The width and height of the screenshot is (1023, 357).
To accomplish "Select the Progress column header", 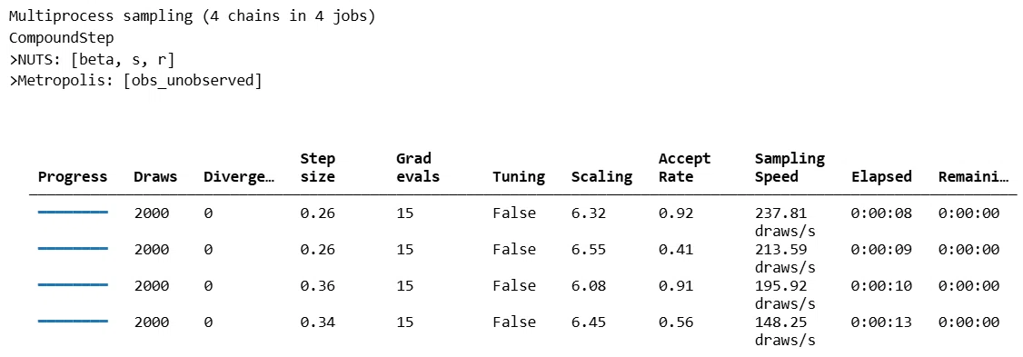I will [x=73, y=177].
